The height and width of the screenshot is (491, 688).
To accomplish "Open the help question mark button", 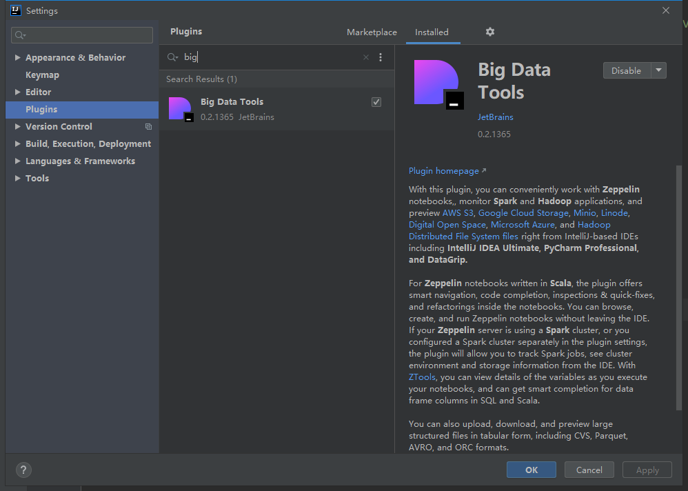I will coord(23,470).
